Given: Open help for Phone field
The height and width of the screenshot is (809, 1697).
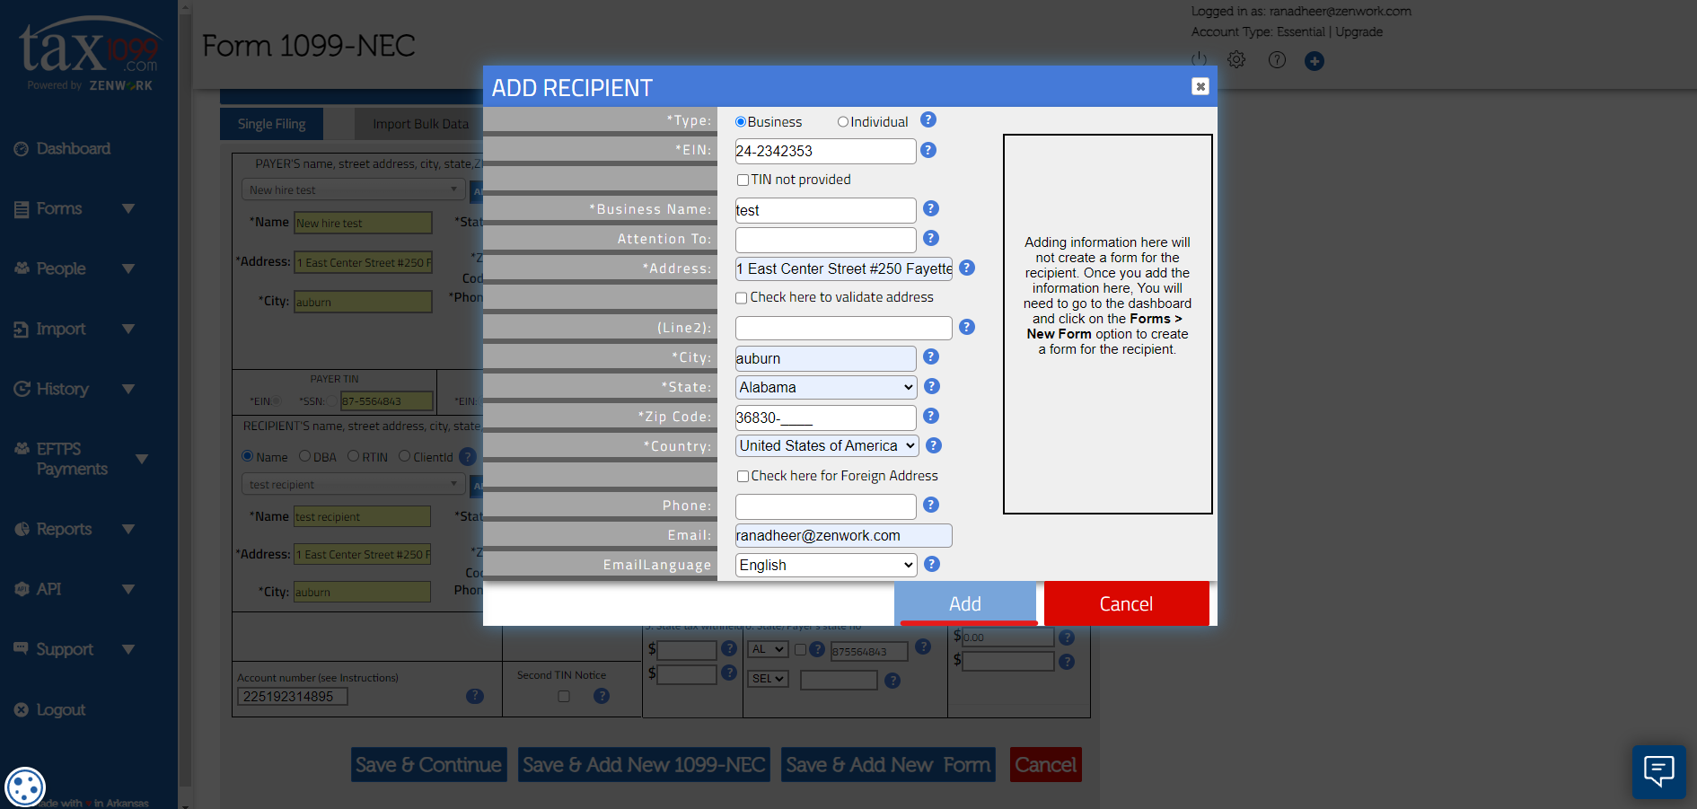Looking at the screenshot, I should (931, 505).
